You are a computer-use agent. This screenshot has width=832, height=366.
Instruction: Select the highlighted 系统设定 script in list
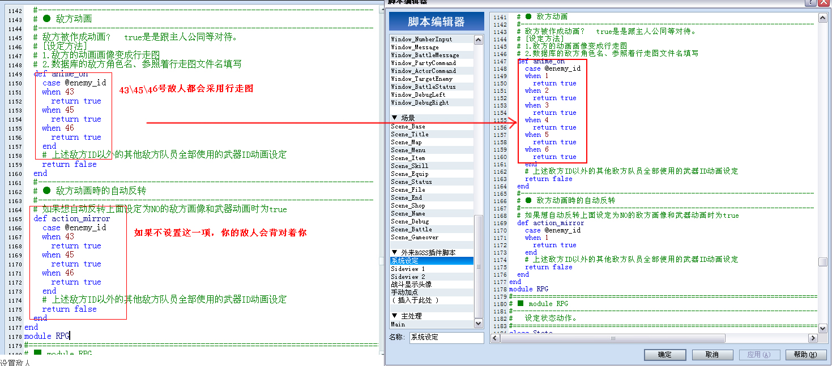[x=432, y=261]
